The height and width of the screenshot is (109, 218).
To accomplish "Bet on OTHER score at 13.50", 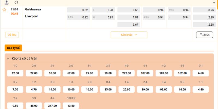I will click(71, 106).
